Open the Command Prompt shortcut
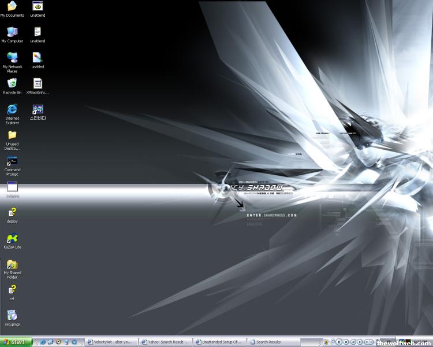 coord(12,161)
